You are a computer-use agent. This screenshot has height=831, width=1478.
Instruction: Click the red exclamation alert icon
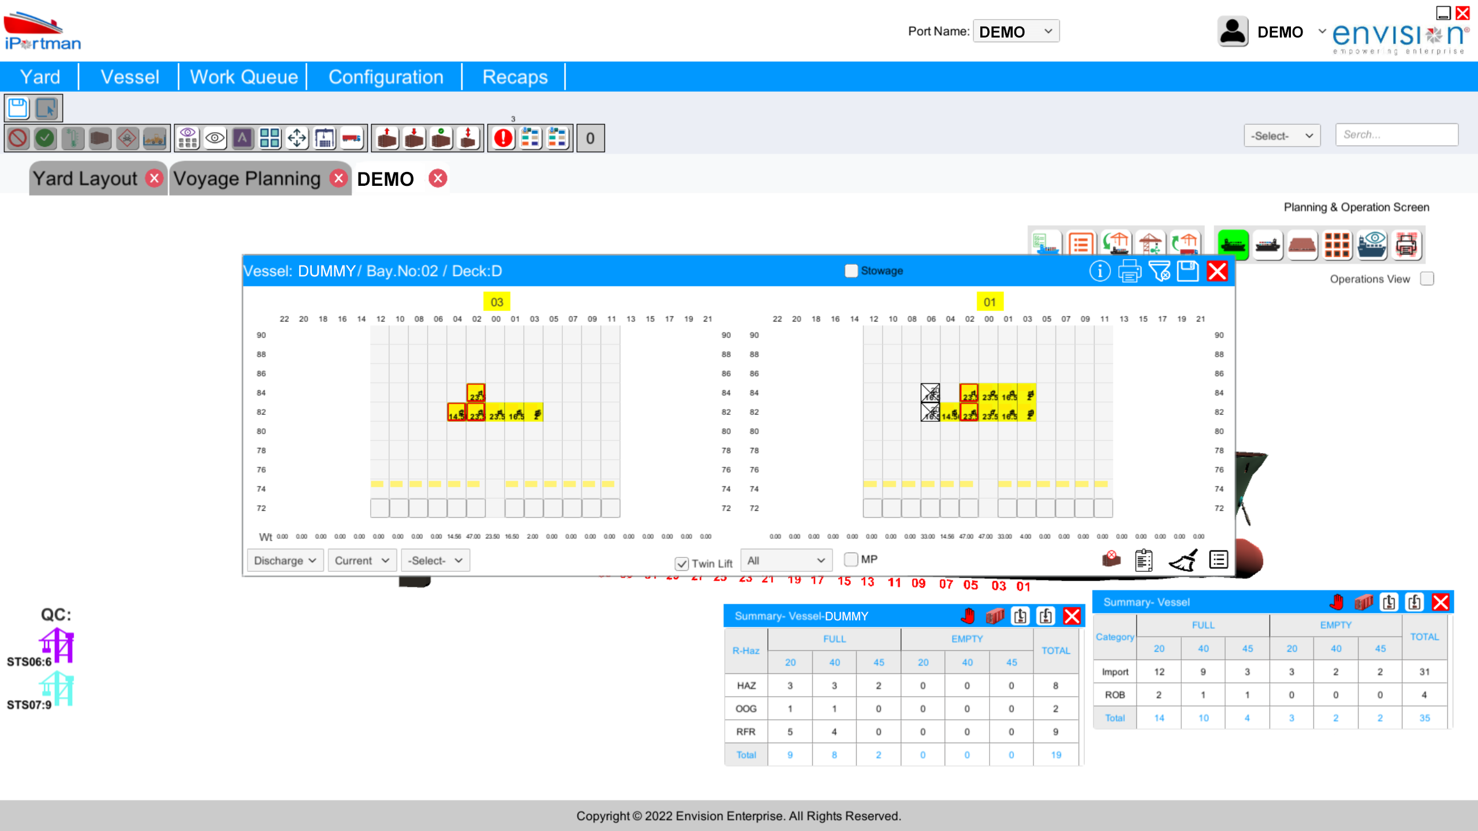[503, 138]
